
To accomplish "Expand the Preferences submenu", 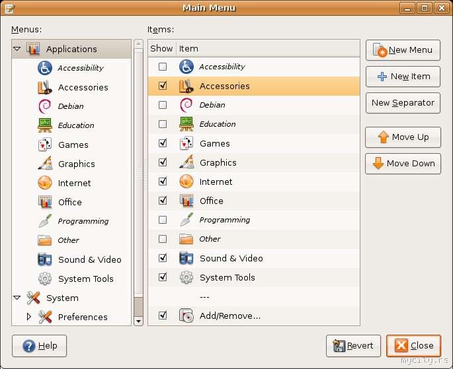I will click(x=28, y=317).
